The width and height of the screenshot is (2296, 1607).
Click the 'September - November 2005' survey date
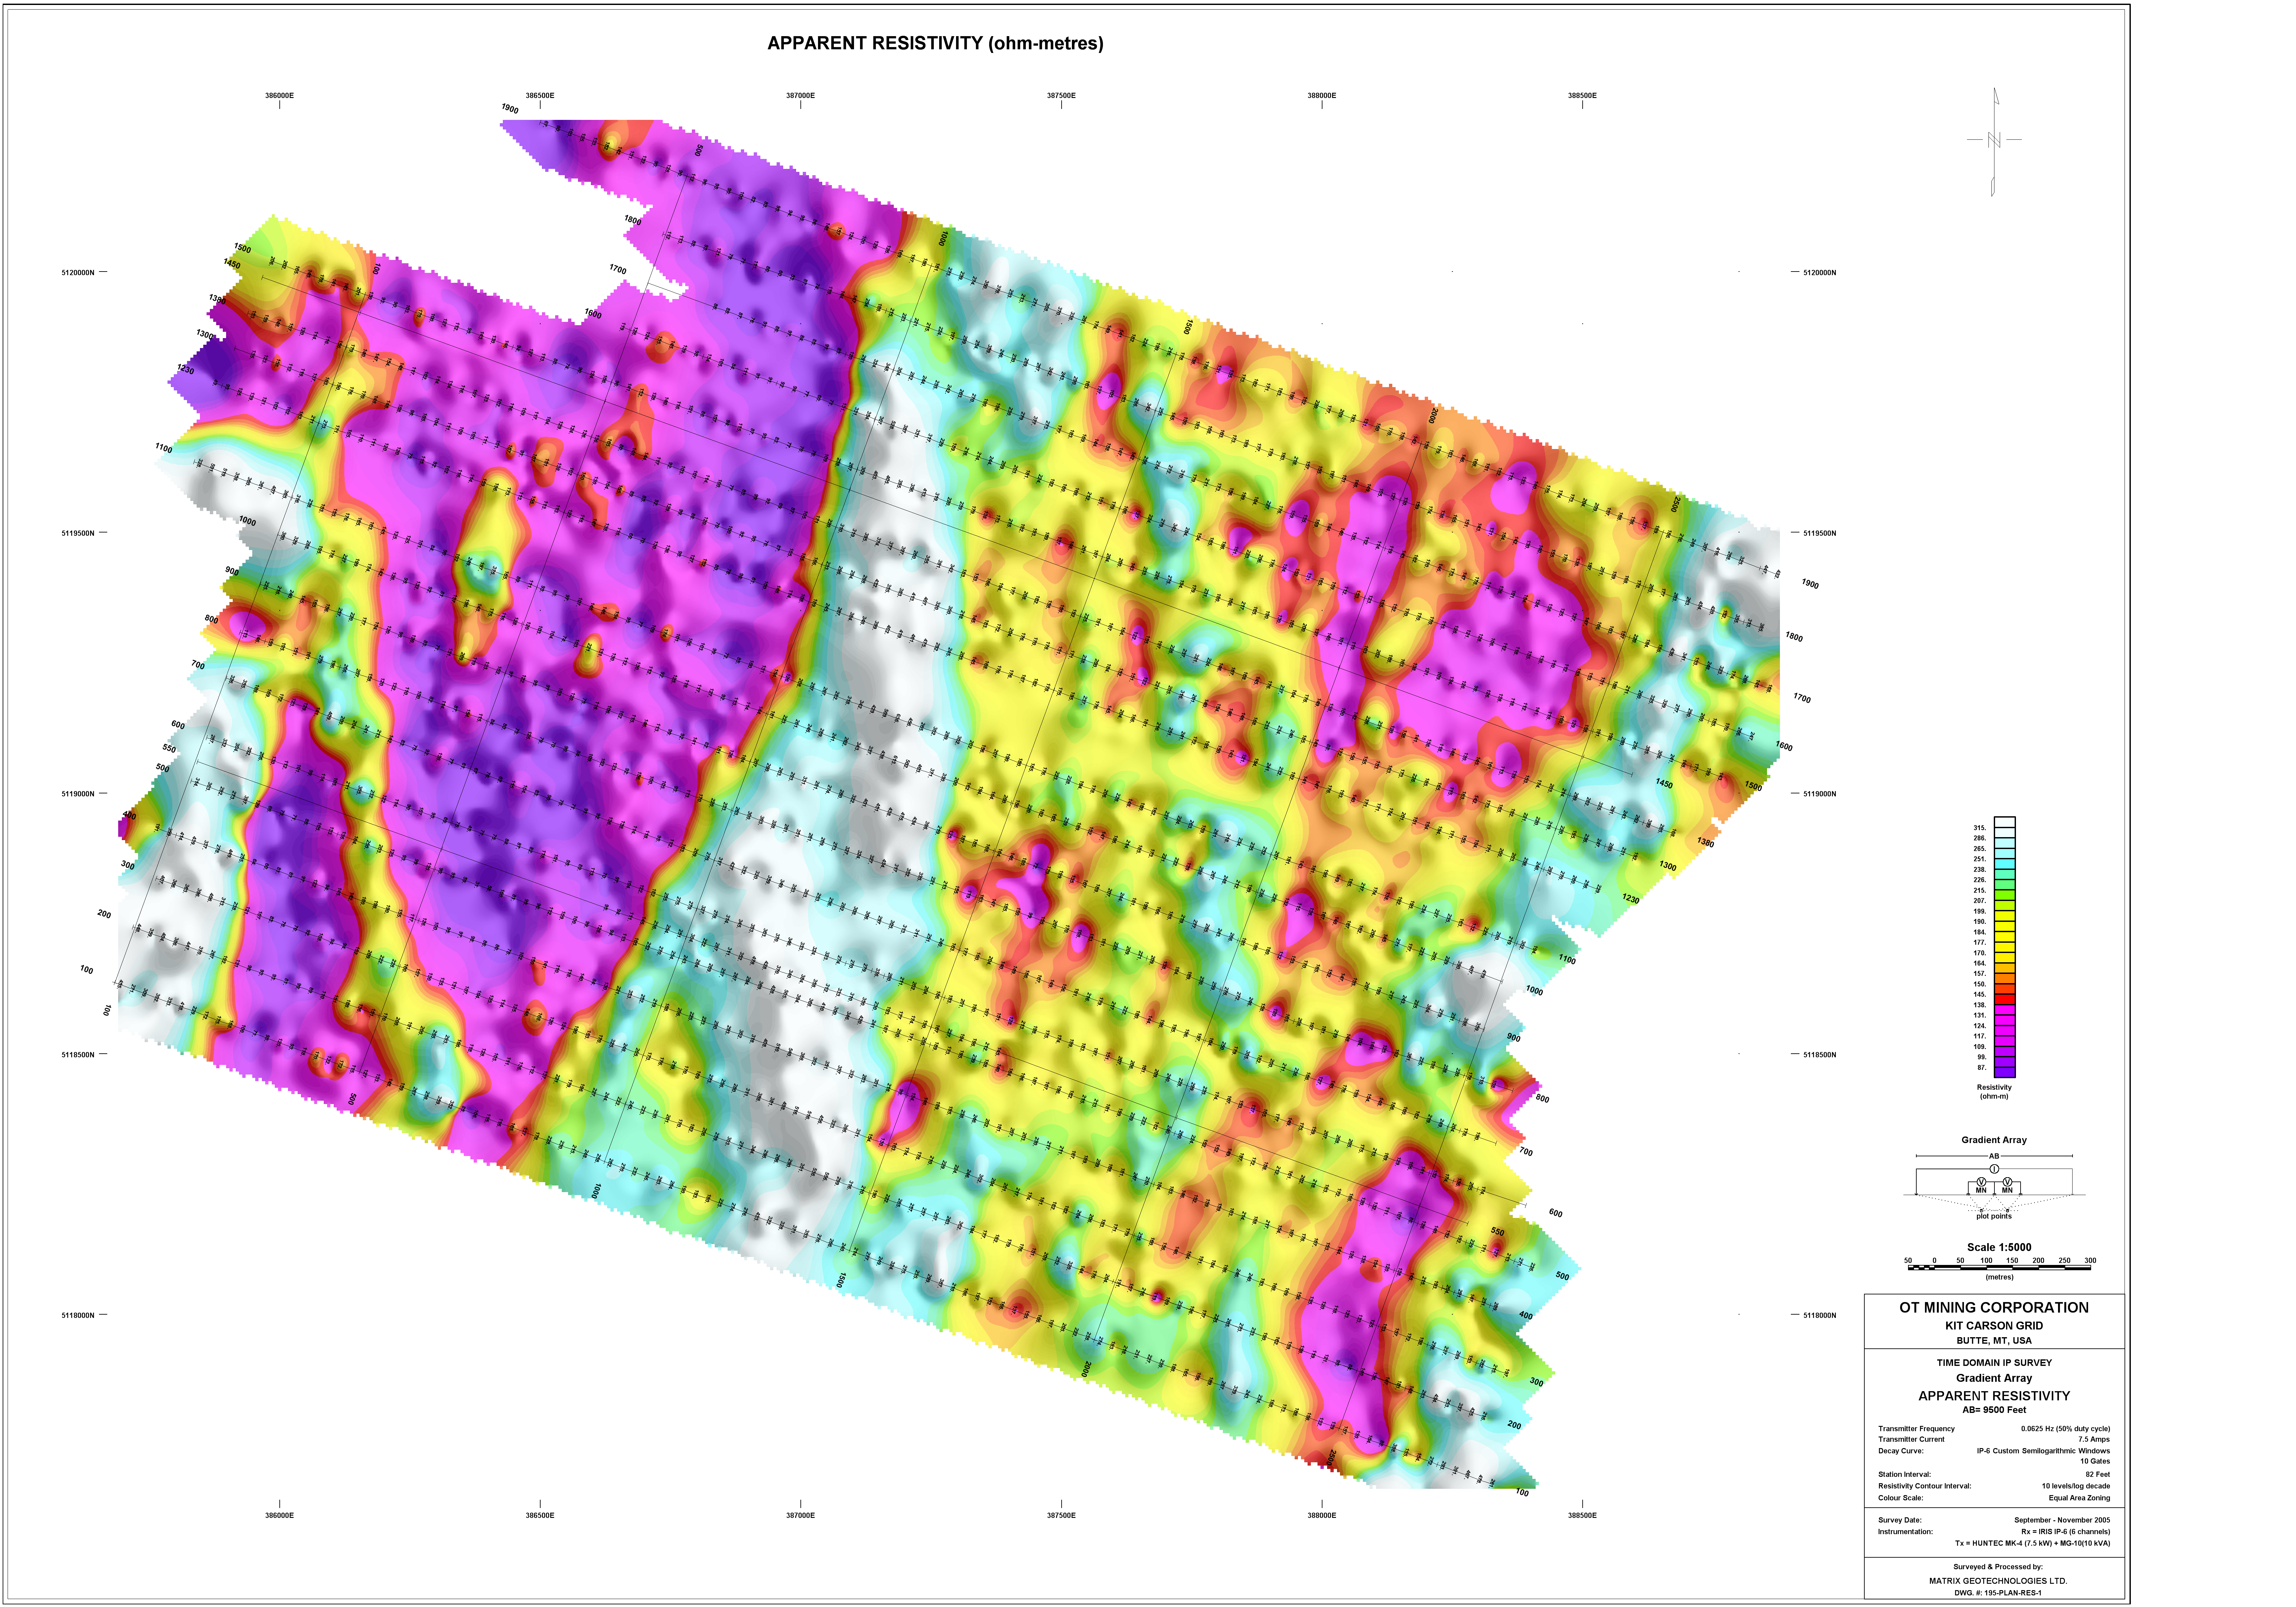2062,1520
